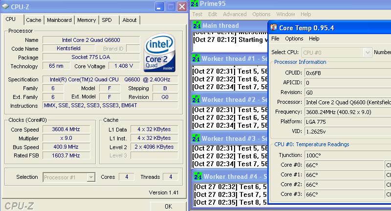Screen dimensions: 391x211
Task: Open the Options menu in Prime95
Action: click(x=261, y=14)
